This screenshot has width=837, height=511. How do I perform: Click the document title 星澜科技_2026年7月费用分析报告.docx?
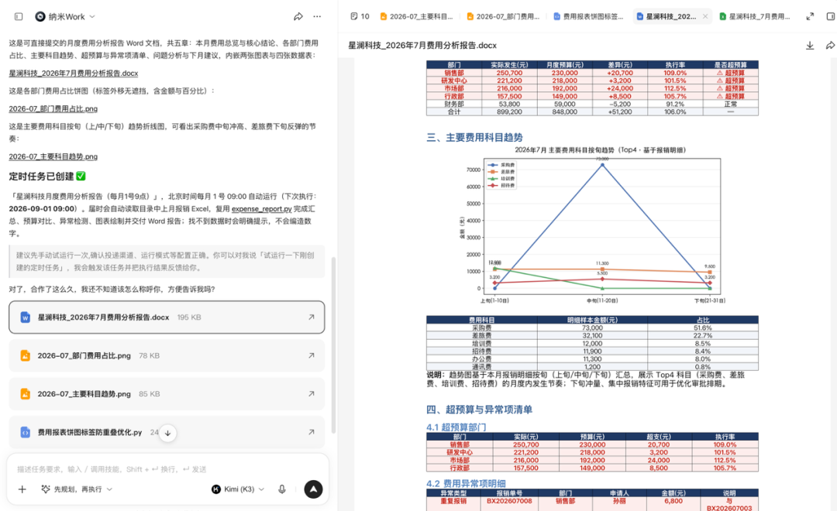(422, 46)
